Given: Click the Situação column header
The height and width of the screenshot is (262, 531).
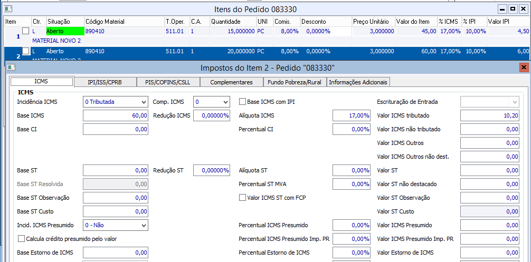Looking at the screenshot, I should pyautogui.click(x=65, y=22).
